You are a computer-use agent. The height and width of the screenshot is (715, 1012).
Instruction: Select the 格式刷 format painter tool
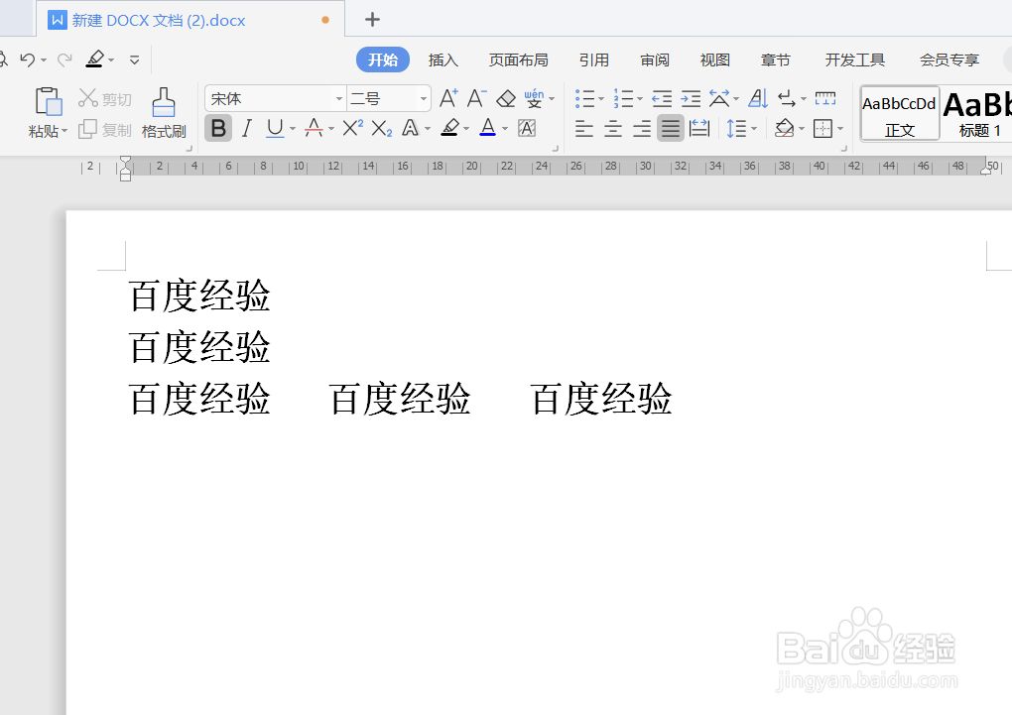pos(163,109)
